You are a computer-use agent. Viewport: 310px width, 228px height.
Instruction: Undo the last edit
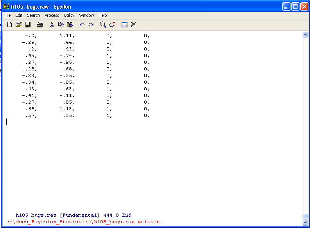click(82, 25)
